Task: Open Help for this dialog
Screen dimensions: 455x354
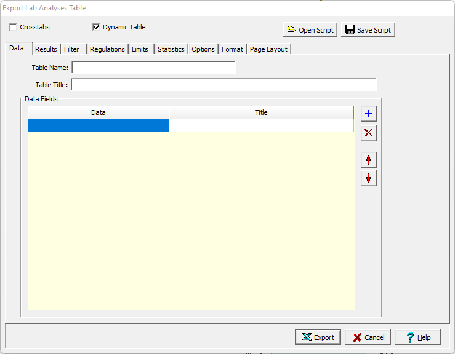Action: pos(417,337)
